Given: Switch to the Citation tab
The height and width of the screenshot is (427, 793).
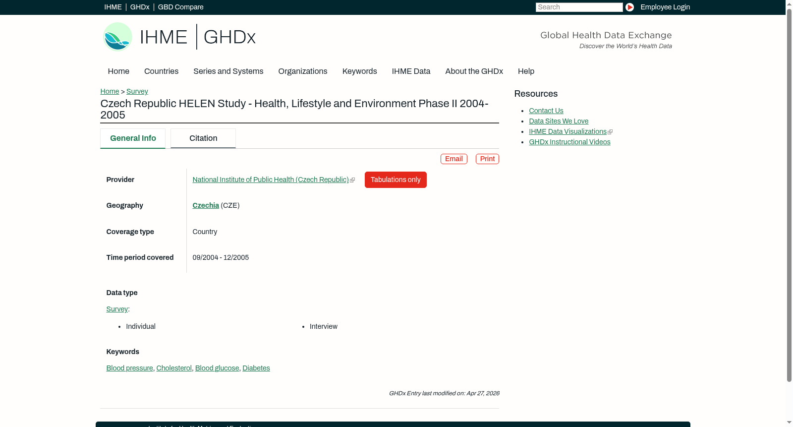Looking at the screenshot, I should tap(203, 138).
